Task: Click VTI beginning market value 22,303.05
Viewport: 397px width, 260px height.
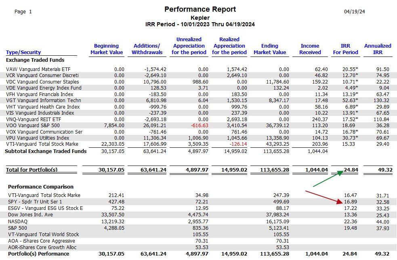Action: 113,144
